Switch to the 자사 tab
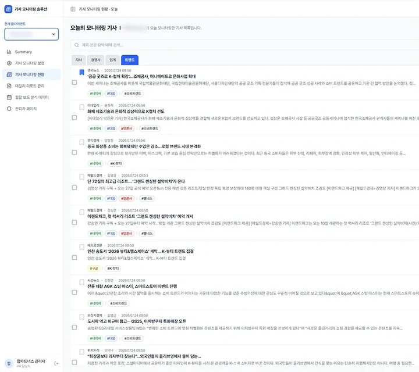 79,60
